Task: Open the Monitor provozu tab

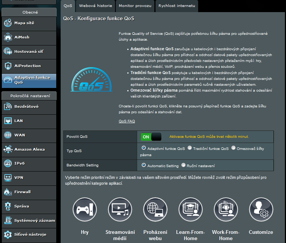Action: [x=135, y=6]
